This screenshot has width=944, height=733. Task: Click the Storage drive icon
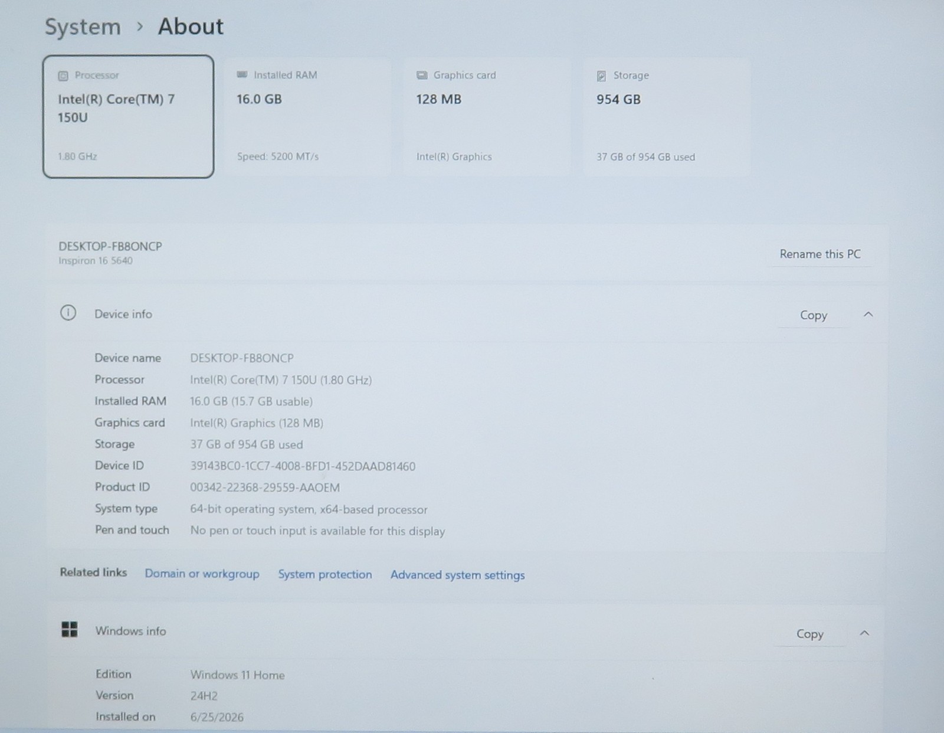tap(601, 76)
